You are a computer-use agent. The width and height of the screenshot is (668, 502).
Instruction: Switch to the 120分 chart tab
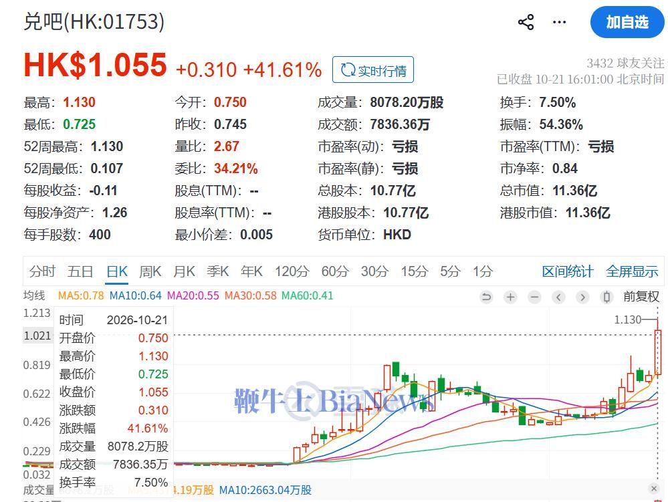click(x=292, y=271)
